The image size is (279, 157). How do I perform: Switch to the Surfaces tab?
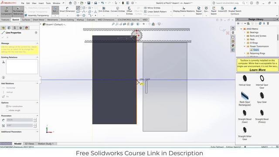tap(26, 20)
